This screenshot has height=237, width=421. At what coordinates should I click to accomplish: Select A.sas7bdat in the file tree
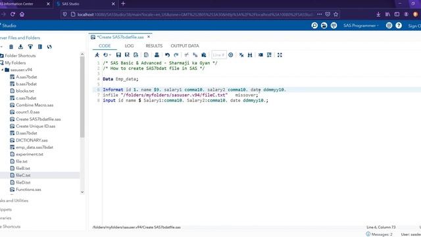pos(26,77)
